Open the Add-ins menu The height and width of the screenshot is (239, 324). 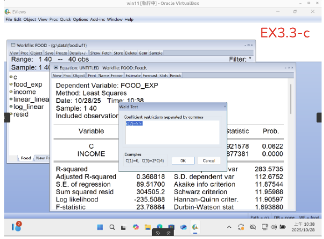tap(97, 20)
